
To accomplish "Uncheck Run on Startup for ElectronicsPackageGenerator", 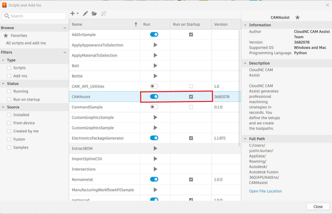I will [x=191, y=138].
